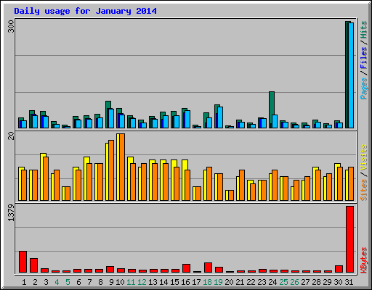Image resolution: width=372 pixels, height=290 pixels.
Task: Click day label '15' on the x-axis
Action: (x=174, y=282)
